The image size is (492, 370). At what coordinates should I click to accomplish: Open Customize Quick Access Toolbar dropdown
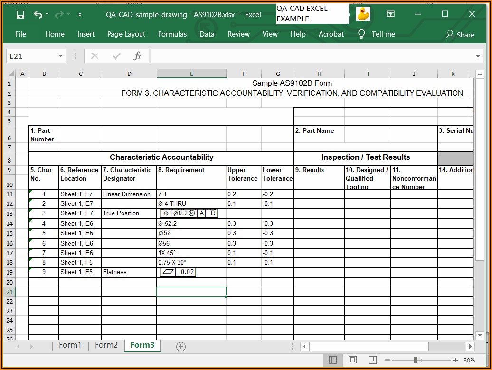pyautogui.click(x=80, y=15)
